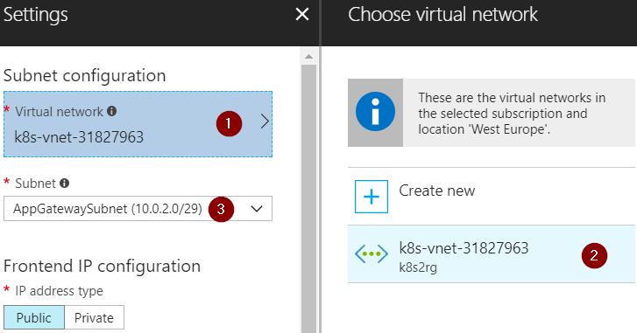Click the Create new plus icon
Image resolution: width=637 pixels, height=333 pixels.
[372, 197]
